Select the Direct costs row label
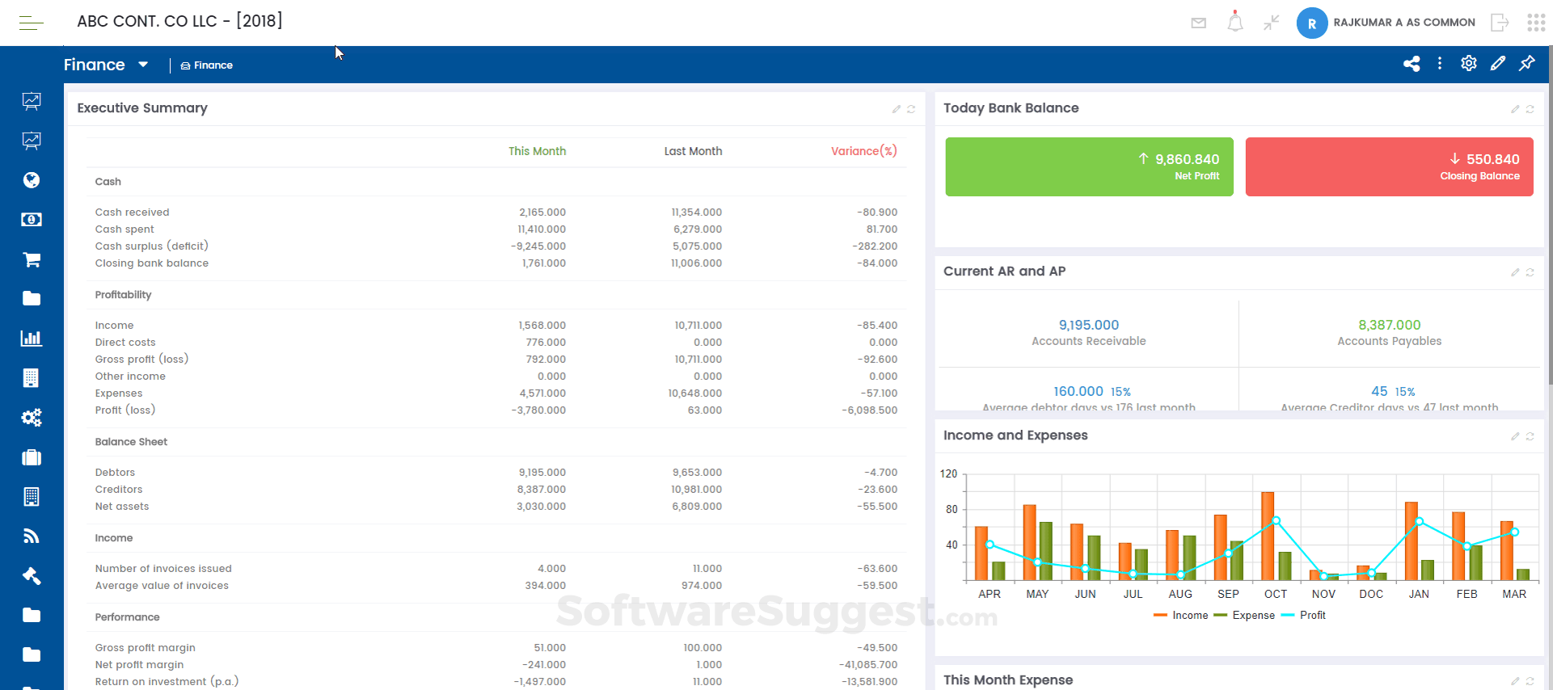 125,343
